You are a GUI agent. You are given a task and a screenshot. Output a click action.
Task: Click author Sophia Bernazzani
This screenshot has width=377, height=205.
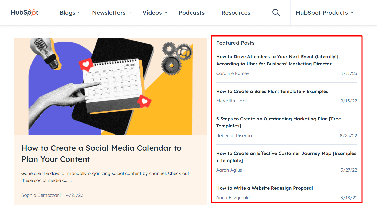tap(41, 195)
